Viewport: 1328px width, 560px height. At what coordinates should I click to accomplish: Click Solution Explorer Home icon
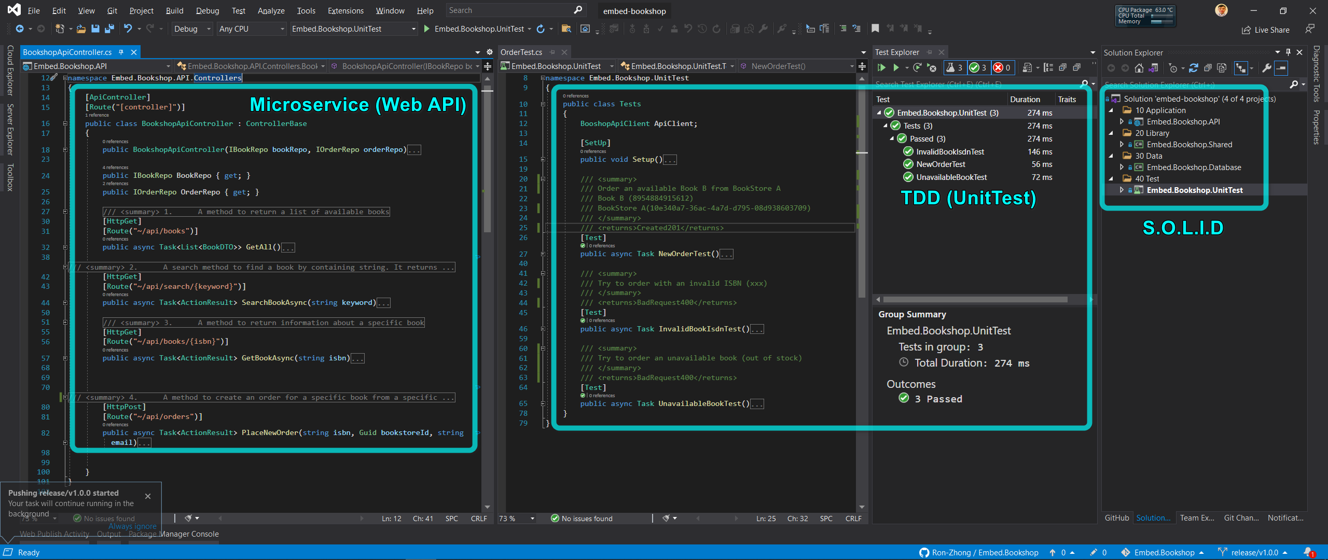click(x=1139, y=68)
